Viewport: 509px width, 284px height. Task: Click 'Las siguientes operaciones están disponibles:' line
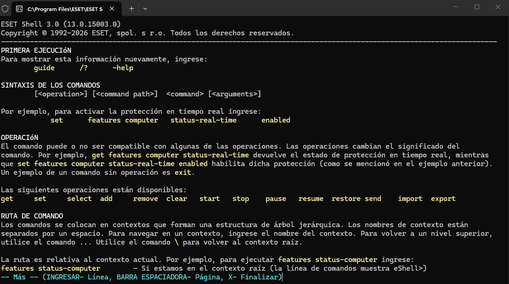tap(94, 190)
